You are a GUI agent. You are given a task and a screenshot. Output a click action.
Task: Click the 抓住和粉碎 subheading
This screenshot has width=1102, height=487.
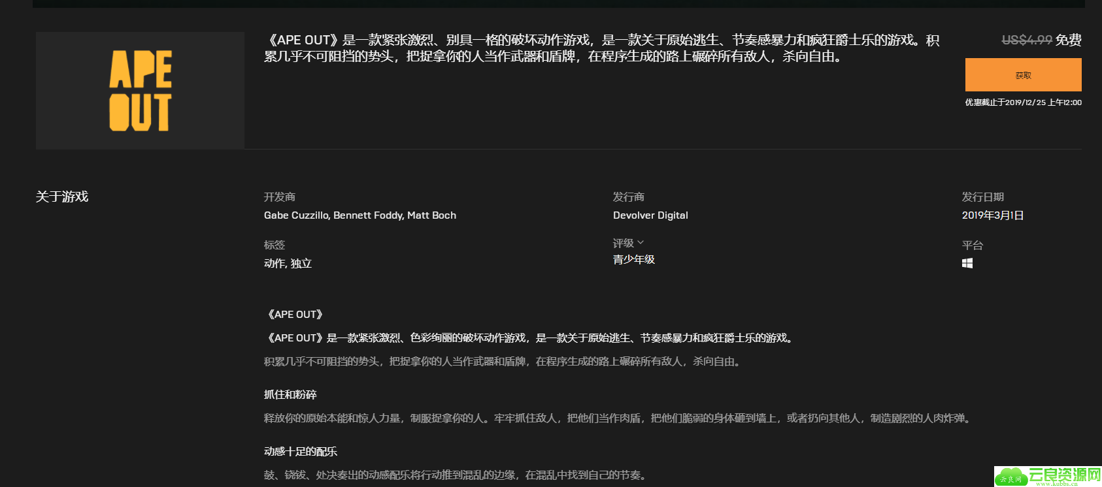pos(290,395)
